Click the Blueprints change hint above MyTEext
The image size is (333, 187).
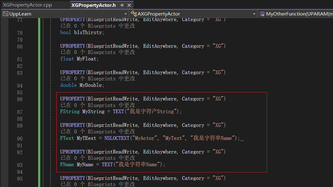point(98,131)
